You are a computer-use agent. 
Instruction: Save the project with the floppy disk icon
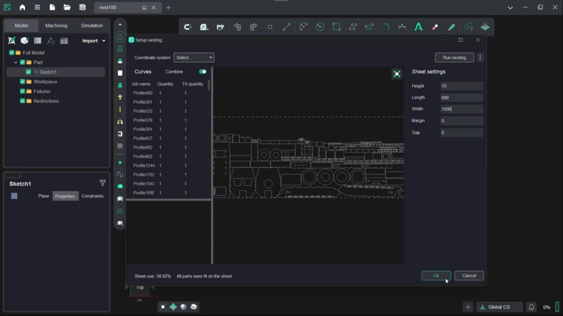(x=82, y=7)
